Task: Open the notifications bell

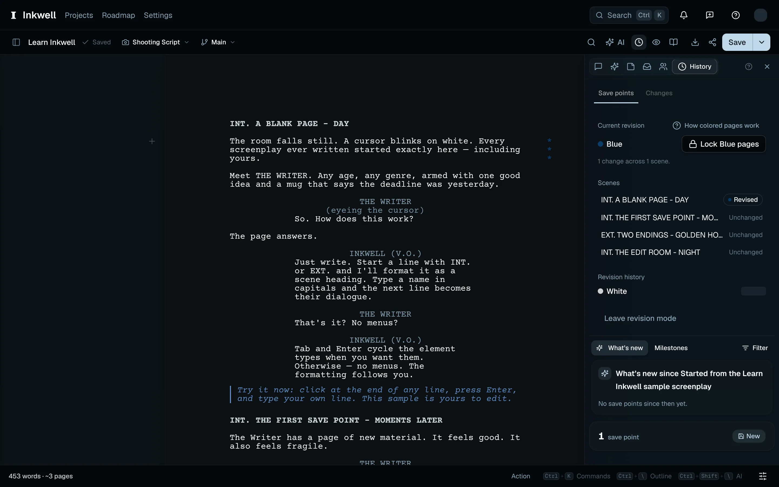Action: click(x=684, y=15)
